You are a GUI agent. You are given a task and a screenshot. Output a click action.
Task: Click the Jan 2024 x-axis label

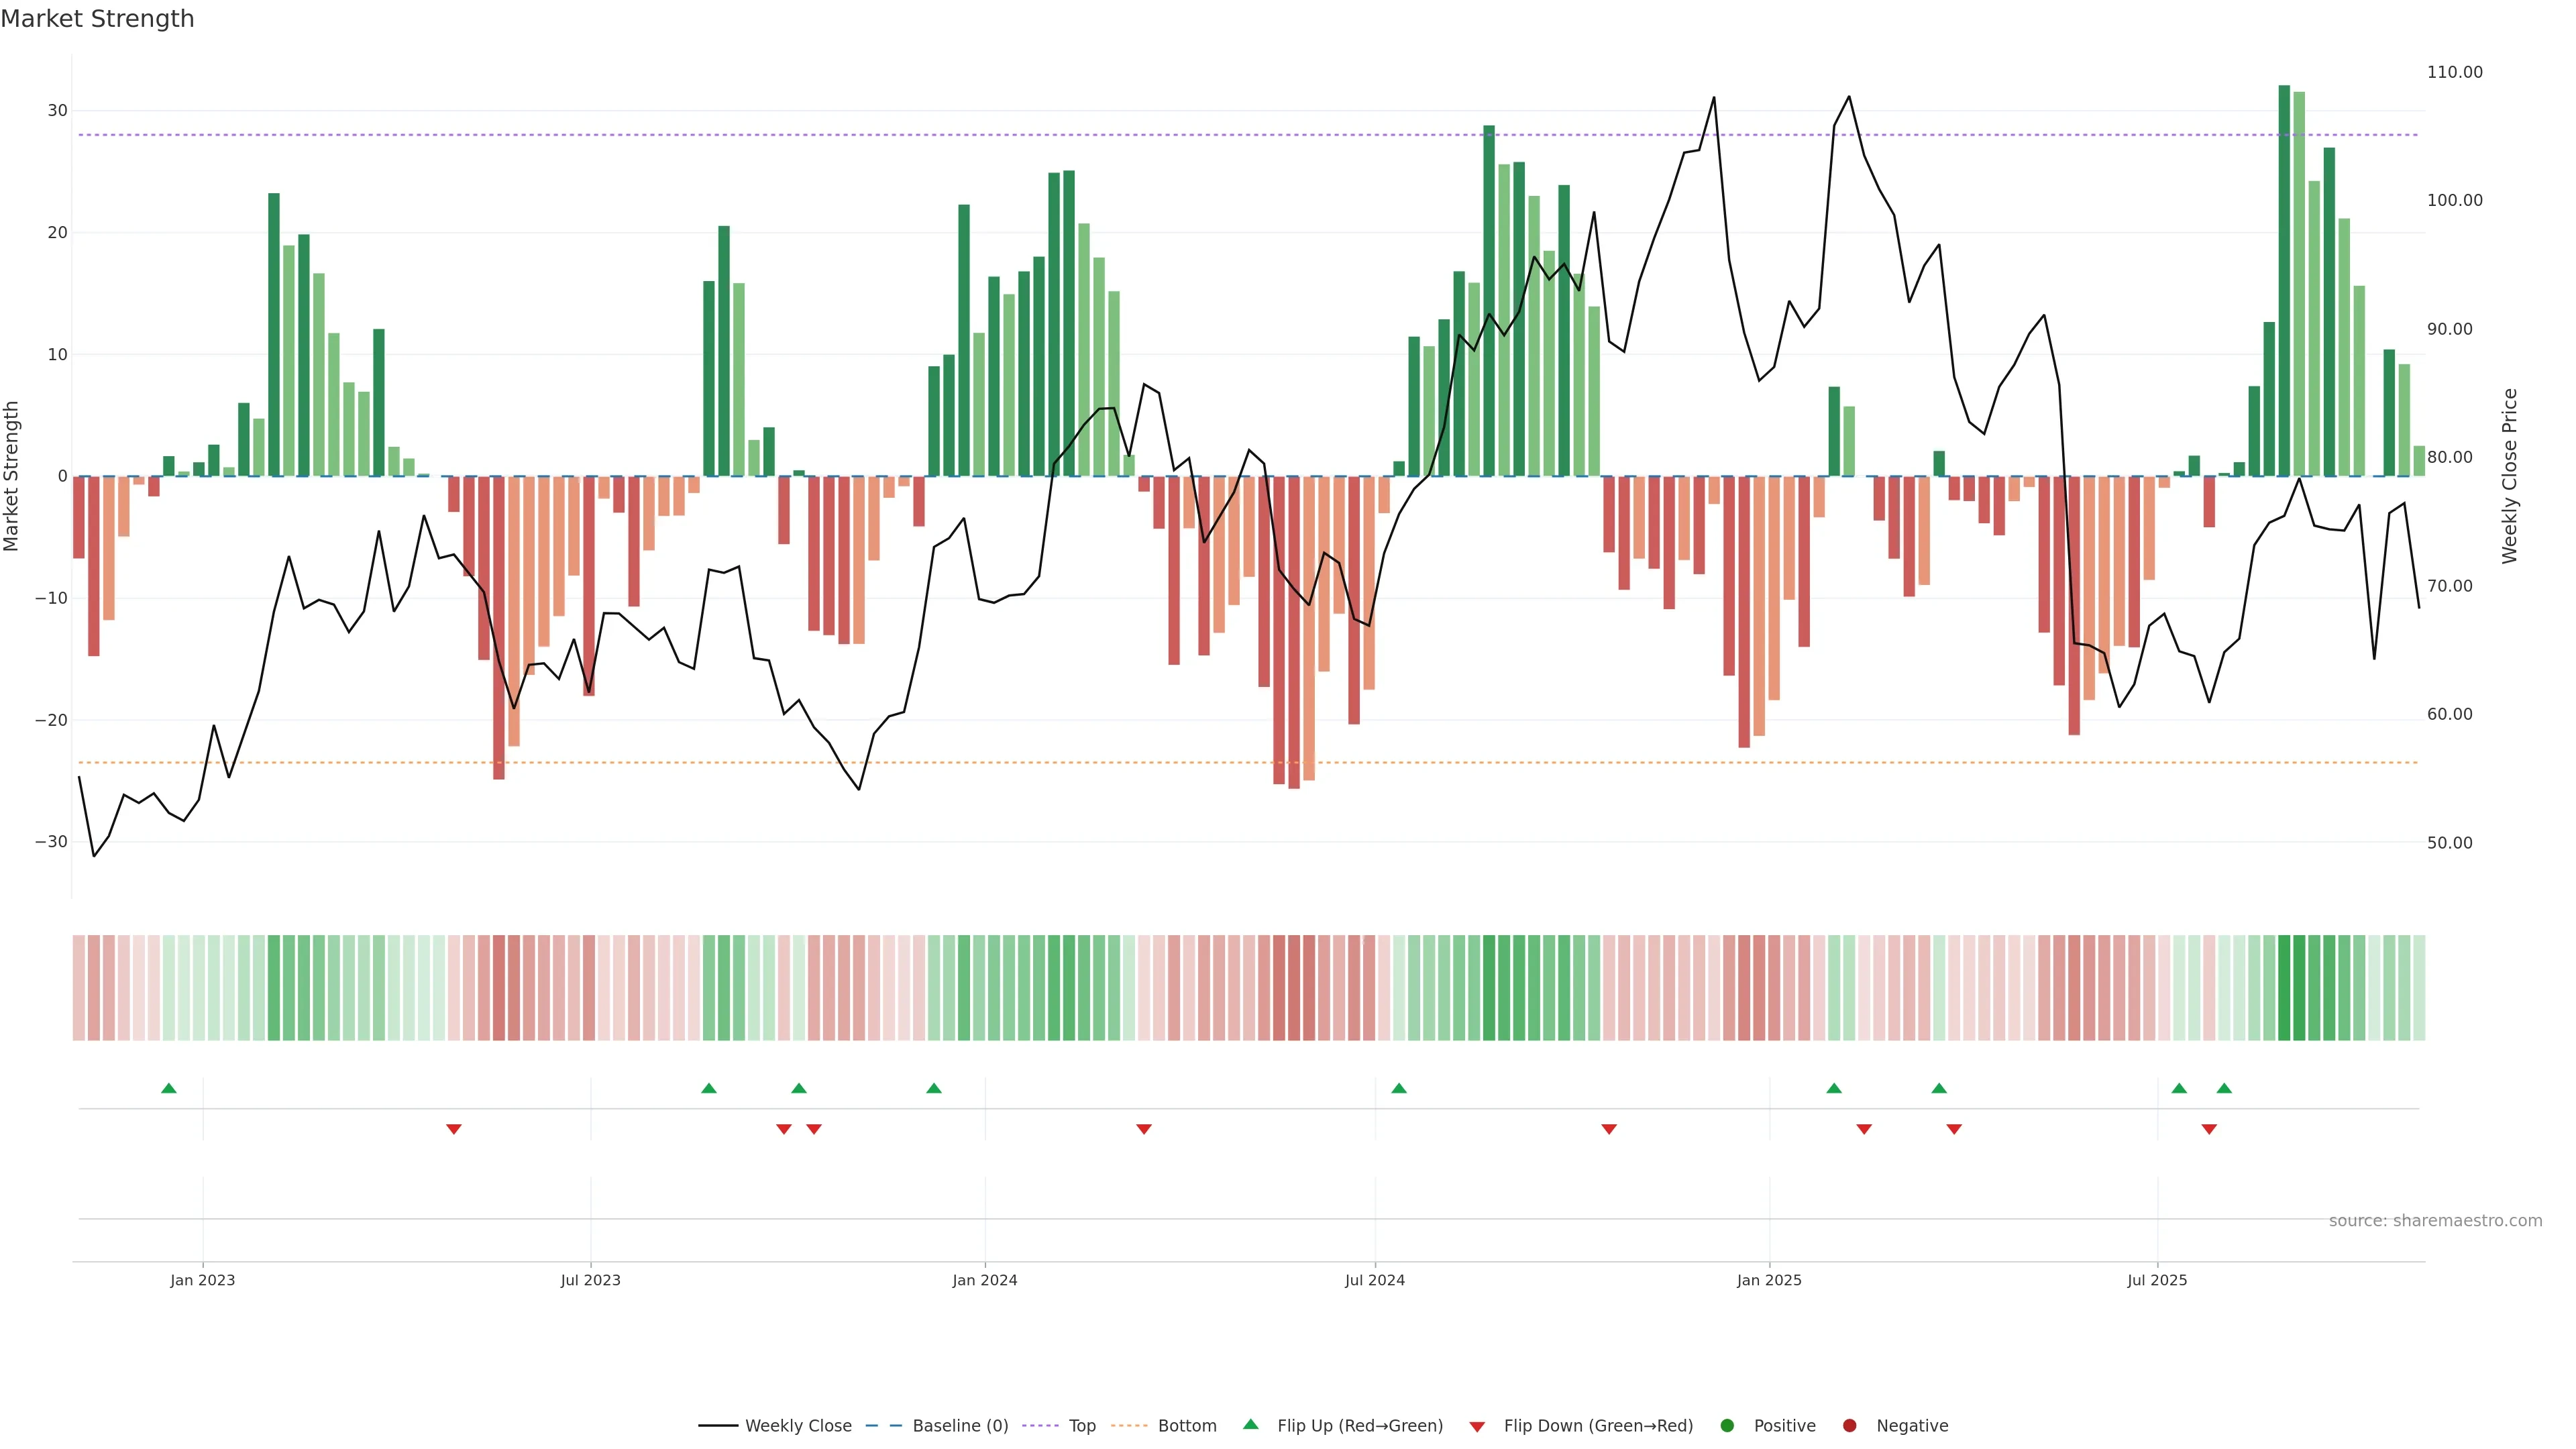[984, 1280]
